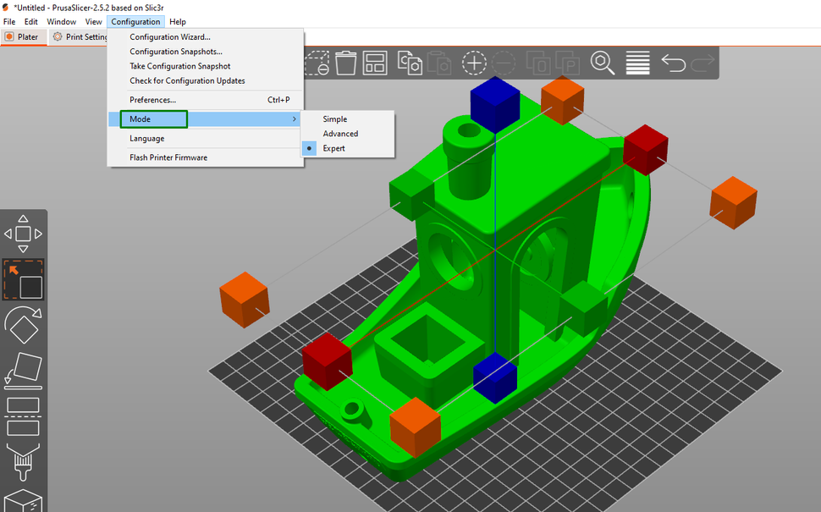Click the Delete trash can icon
The height and width of the screenshot is (512, 821).
[x=345, y=63]
